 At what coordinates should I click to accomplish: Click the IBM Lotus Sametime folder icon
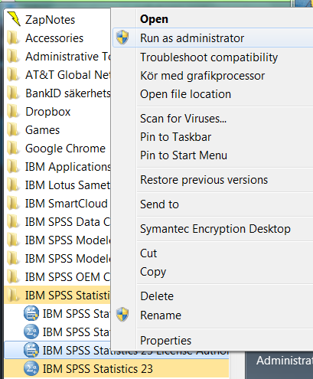click(13, 185)
